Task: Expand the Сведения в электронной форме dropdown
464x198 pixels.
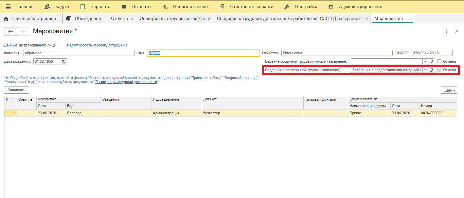Action: click(425, 70)
